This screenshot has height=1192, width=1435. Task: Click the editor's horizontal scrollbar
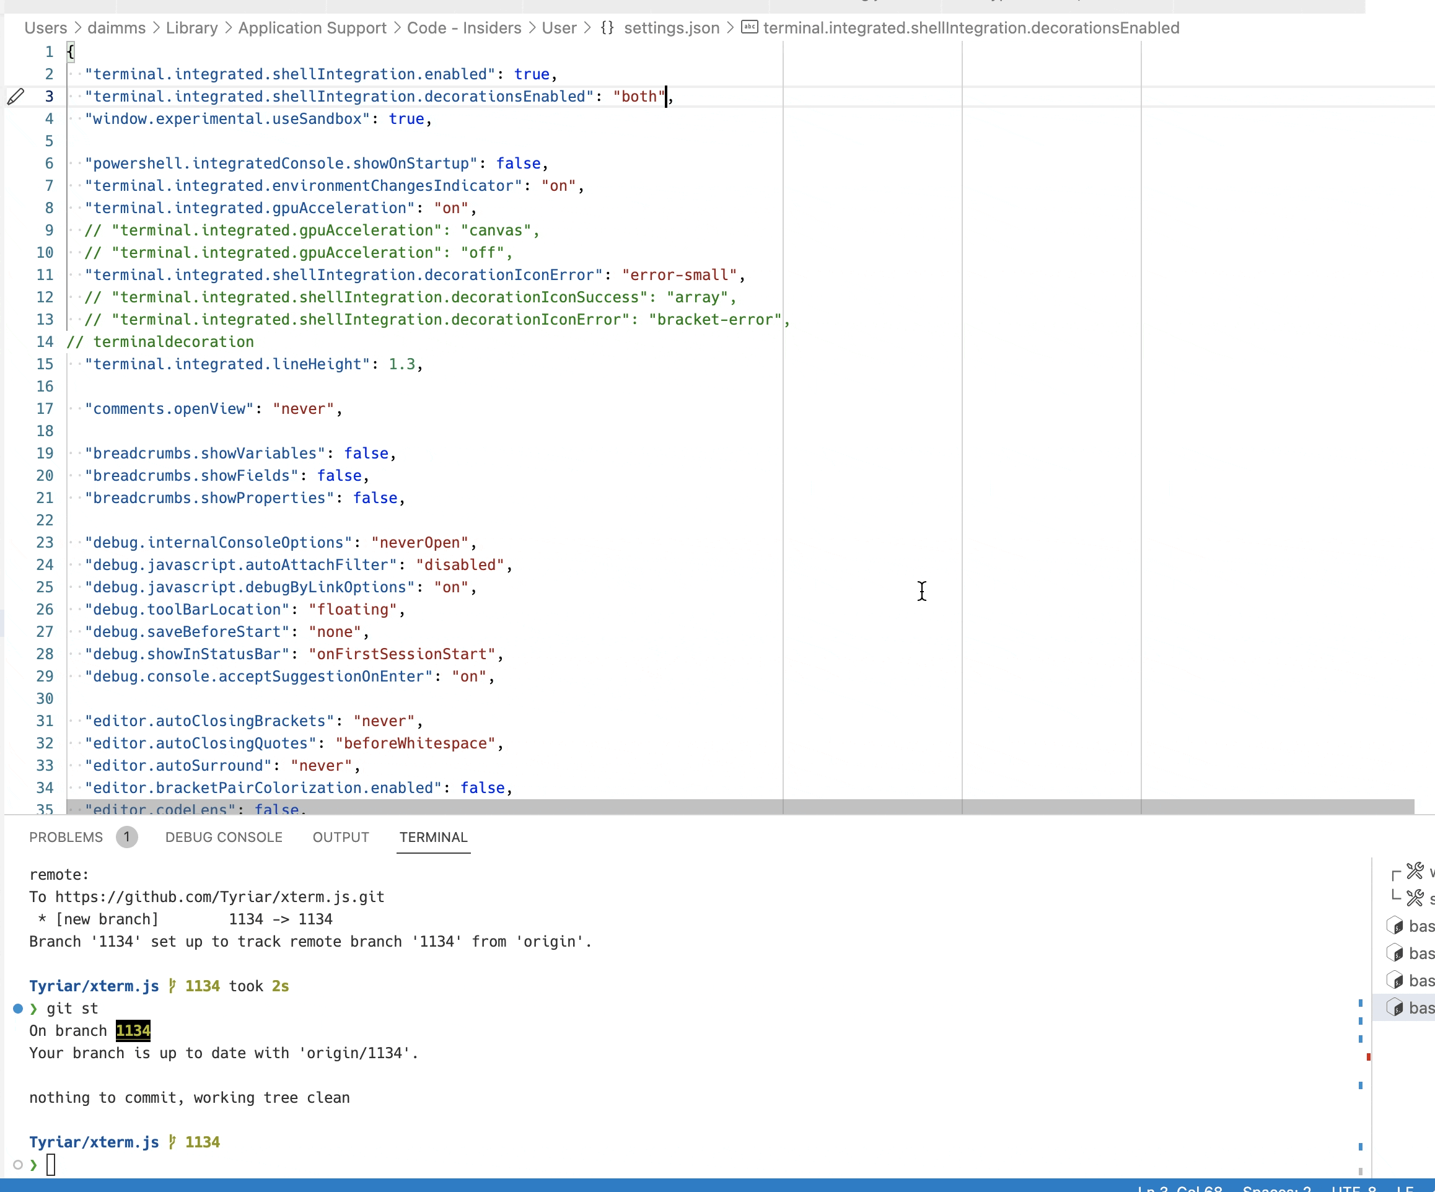pos(740,807)
